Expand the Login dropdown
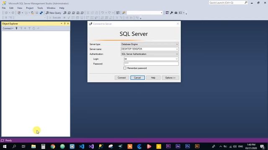268x150 pixels. tap(177, 59)
